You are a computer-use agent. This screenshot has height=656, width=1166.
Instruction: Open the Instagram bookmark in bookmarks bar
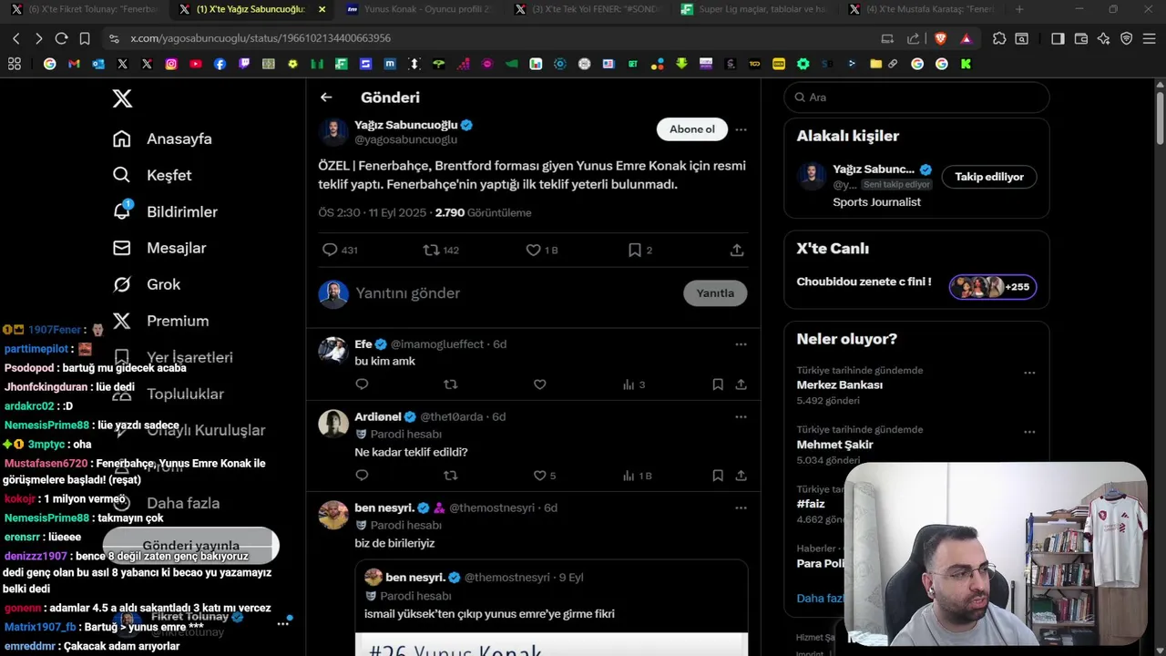(171, 64)
